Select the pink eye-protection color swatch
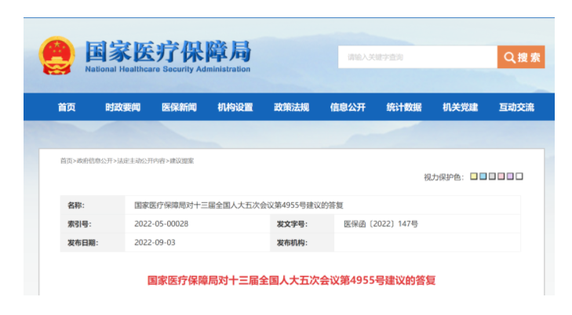 (x=501, y=176)
